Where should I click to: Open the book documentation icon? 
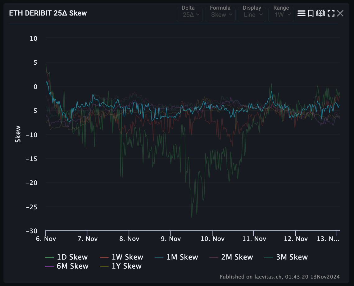(x=320, y=13)
